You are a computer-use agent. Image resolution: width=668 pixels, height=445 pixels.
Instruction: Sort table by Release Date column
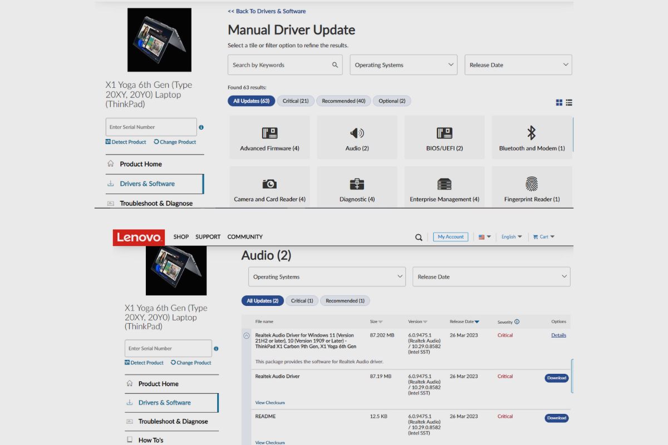pos(464,322)
